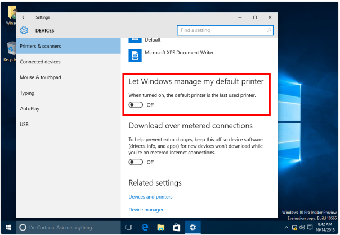The image size is (340, 235).
Task: Click the Settings gear taskbar icon
Action: tap(193, 228)
